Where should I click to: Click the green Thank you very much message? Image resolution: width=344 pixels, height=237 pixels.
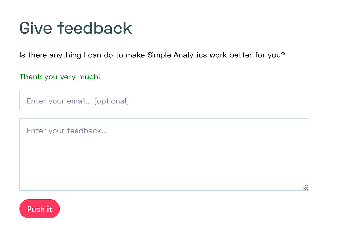pyautogui.click(x=60, y=77)
